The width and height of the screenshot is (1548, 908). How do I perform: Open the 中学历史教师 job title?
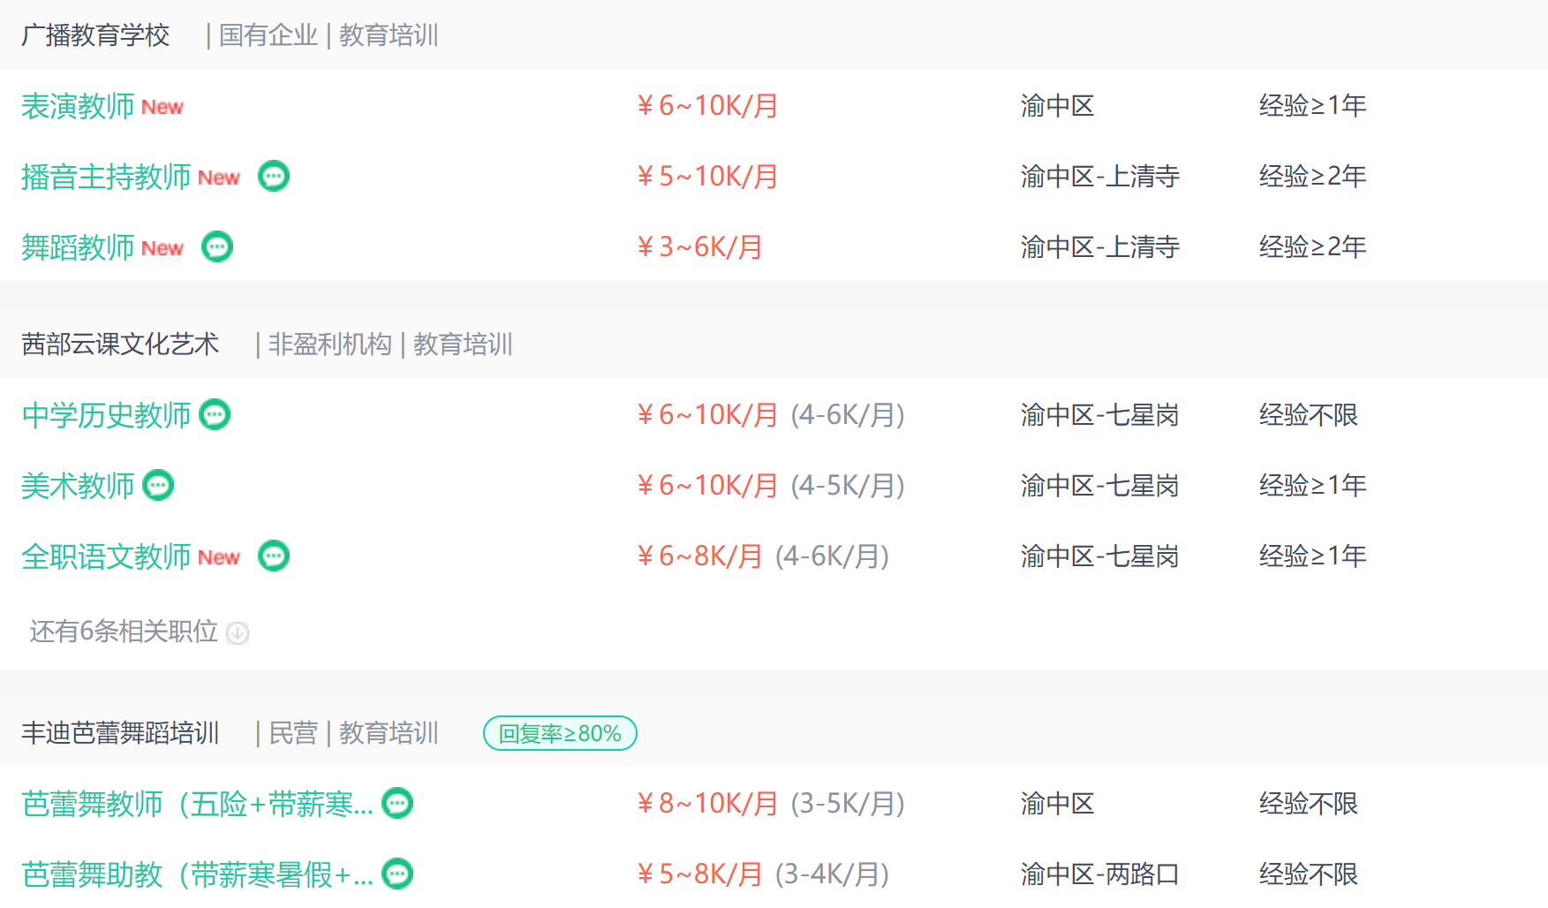pyautogui.click(x=106, y=415)
